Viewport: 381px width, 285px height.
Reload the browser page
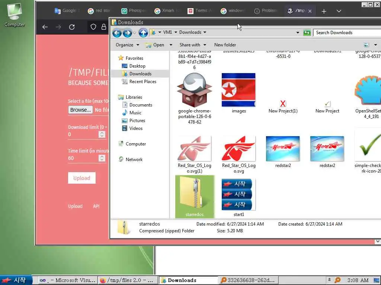coord(72,27)
